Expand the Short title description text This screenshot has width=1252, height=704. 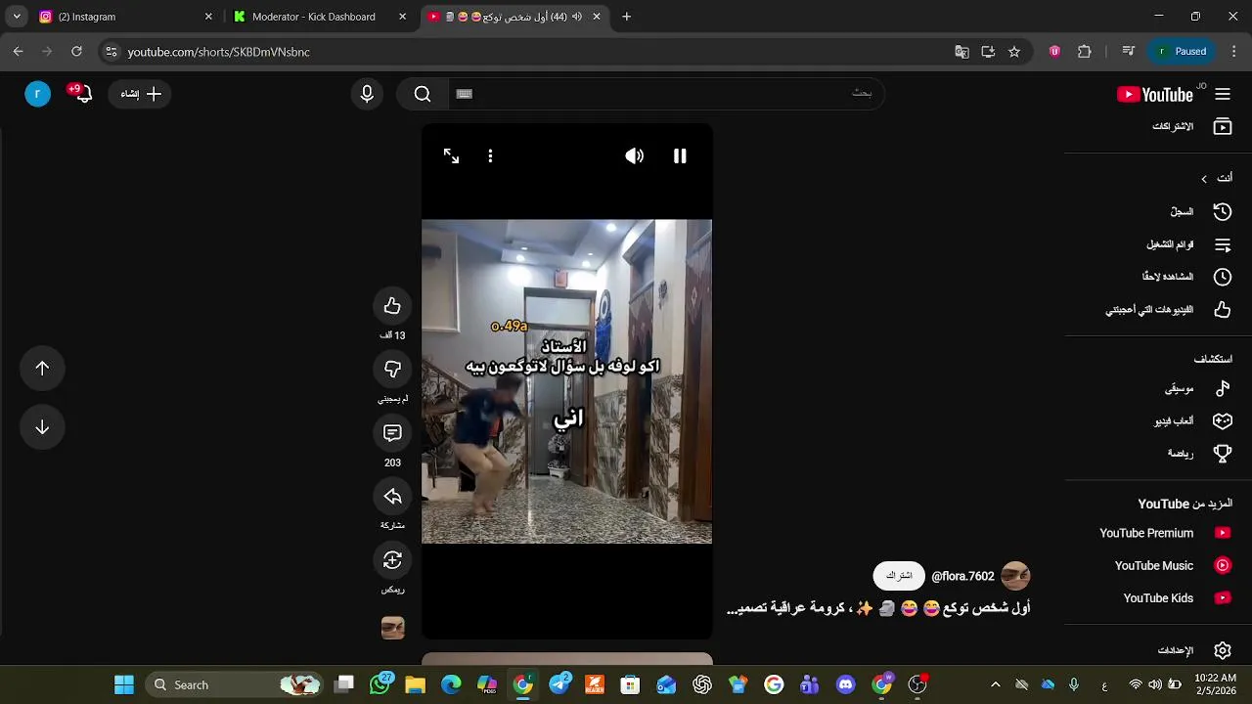coord(878,608)
